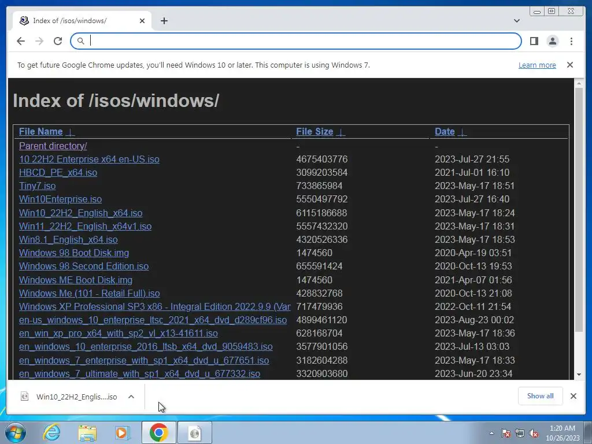Viewport: 592px width, 444px height.
Task: Reload the current page
Action: (x=58, y=41)
